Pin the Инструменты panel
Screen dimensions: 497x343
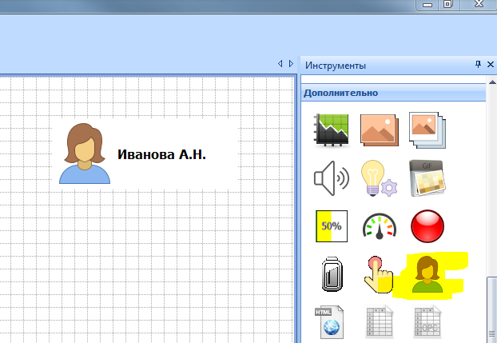click(x=478, y=64)
